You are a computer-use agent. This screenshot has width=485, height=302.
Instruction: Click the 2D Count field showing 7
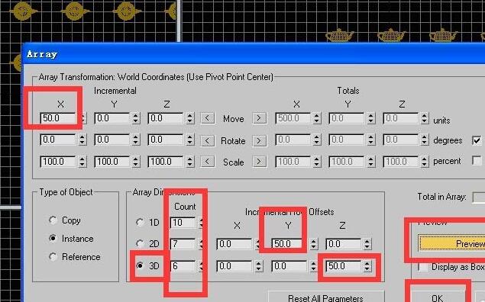pyautogui.click(x=183, y=244)
